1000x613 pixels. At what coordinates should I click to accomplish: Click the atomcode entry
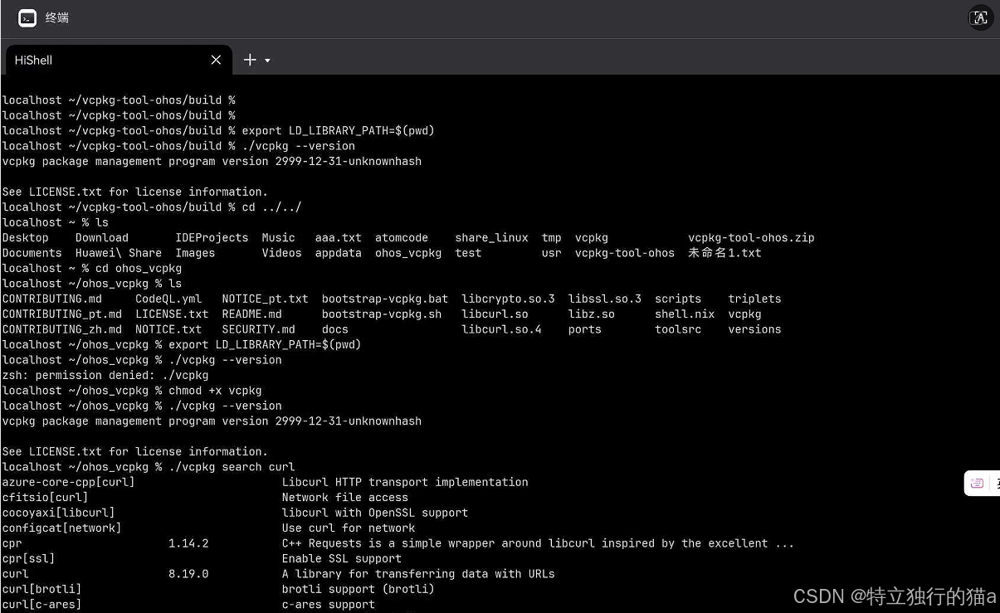[402, 237]
